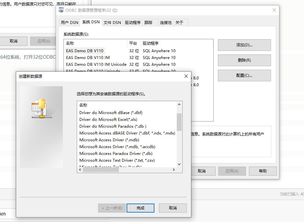
Task: Click the 添加(D)... button
Action: click(244, 45)
